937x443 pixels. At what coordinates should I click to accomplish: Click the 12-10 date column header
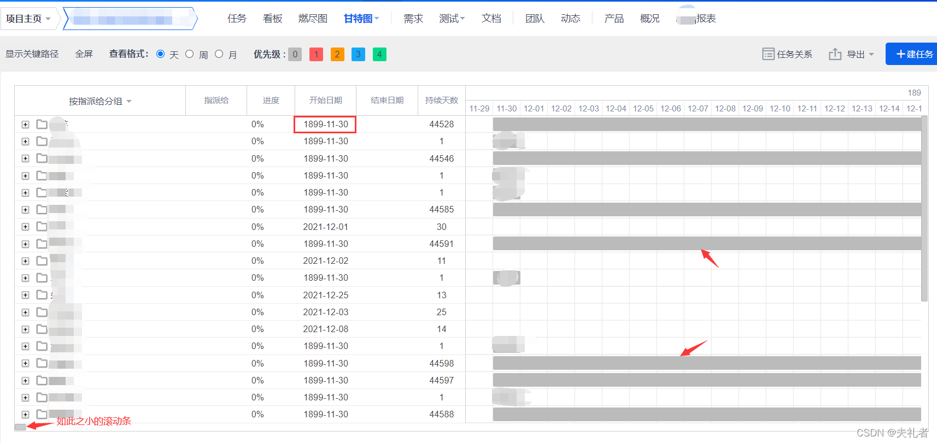pyautogui.click(x=780, y=109)
